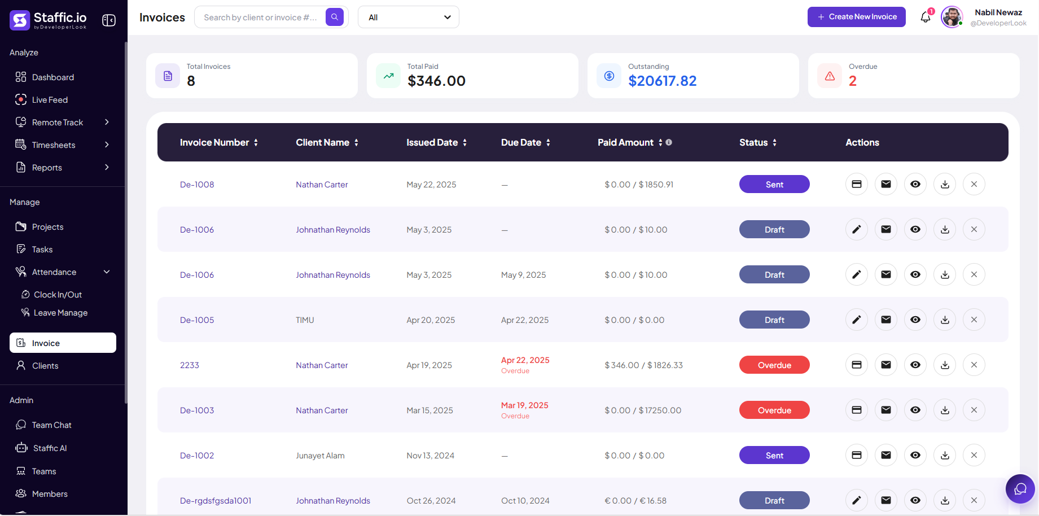Click the Paid Amount info icon
This screenshot has width=1039, height=516.
click(669, 142)
